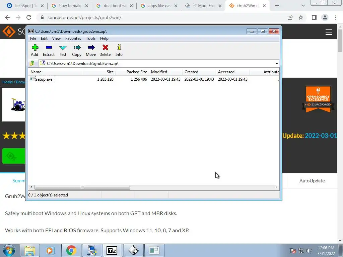This screenshot has height=257, width=343.
Task: Switch to the 'apps like eas' tab
Action: click(159, 6)
